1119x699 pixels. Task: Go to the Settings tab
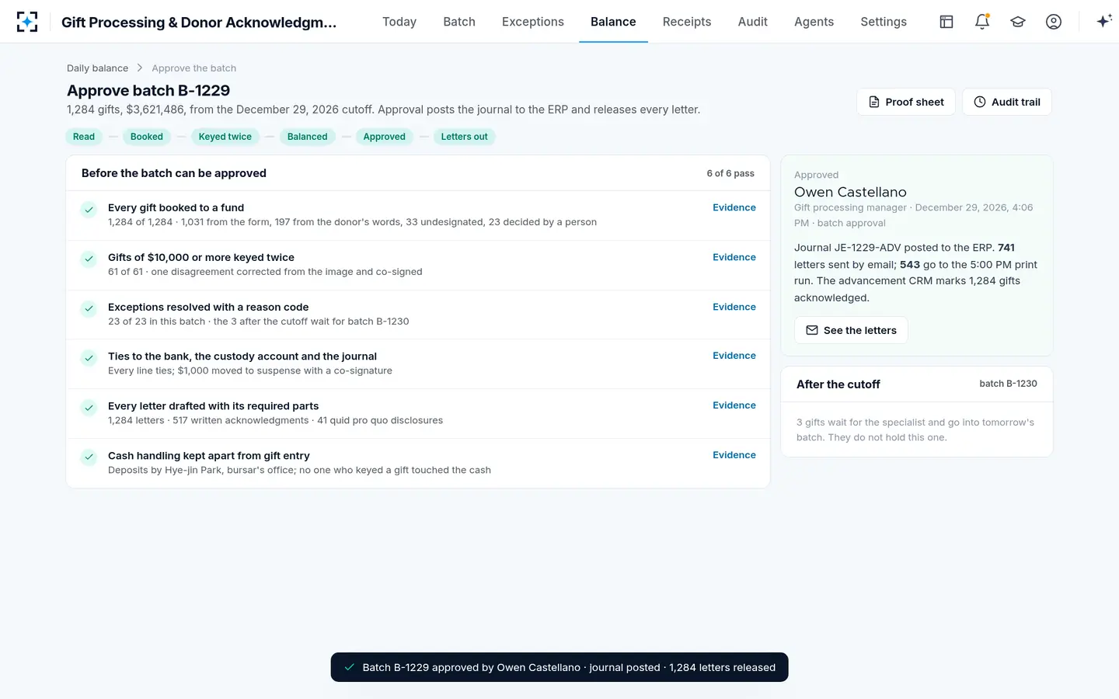884,22
